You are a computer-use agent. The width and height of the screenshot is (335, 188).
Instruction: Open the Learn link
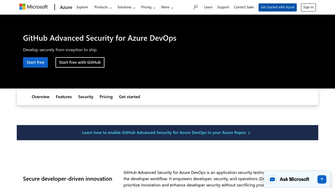[x=208, y=7]
